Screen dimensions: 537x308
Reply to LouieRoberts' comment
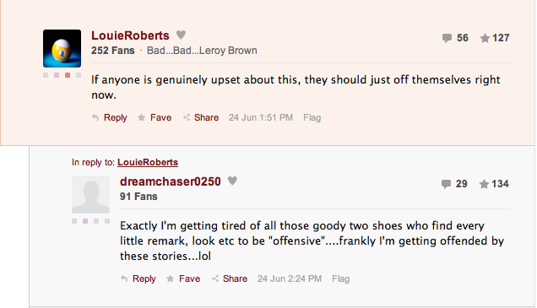[110, 118]
